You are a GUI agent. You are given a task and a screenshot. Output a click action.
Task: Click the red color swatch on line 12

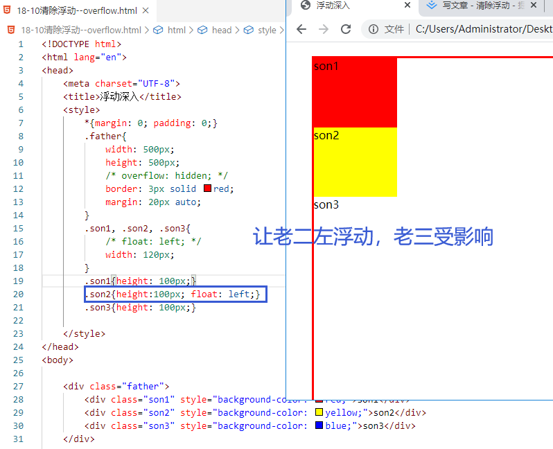coord(207,188)
